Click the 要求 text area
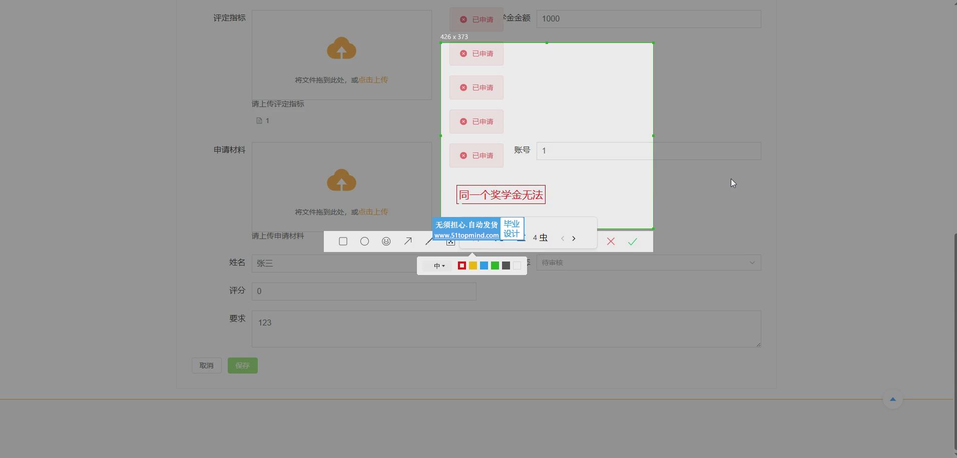 click(506, 328)
